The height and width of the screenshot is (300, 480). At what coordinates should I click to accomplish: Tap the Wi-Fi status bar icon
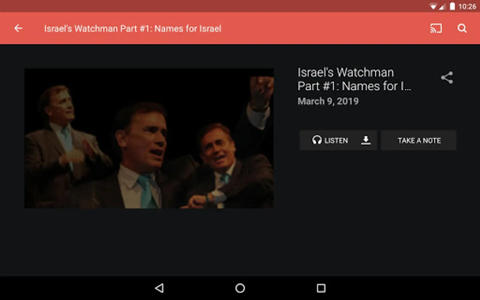pos(433,6)
